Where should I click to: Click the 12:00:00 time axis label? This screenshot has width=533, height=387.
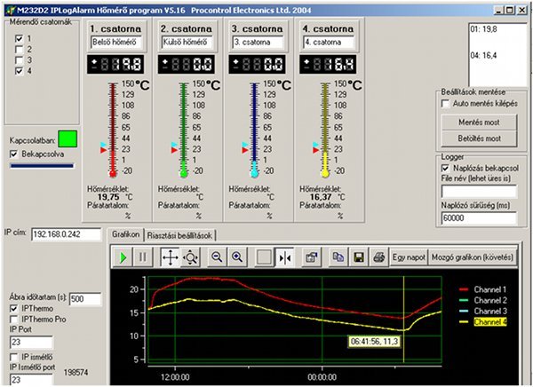[175, 377]
